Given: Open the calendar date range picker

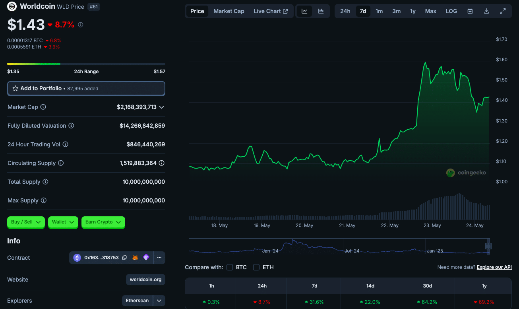Looking at the screenshot, I should pos(470,11).
